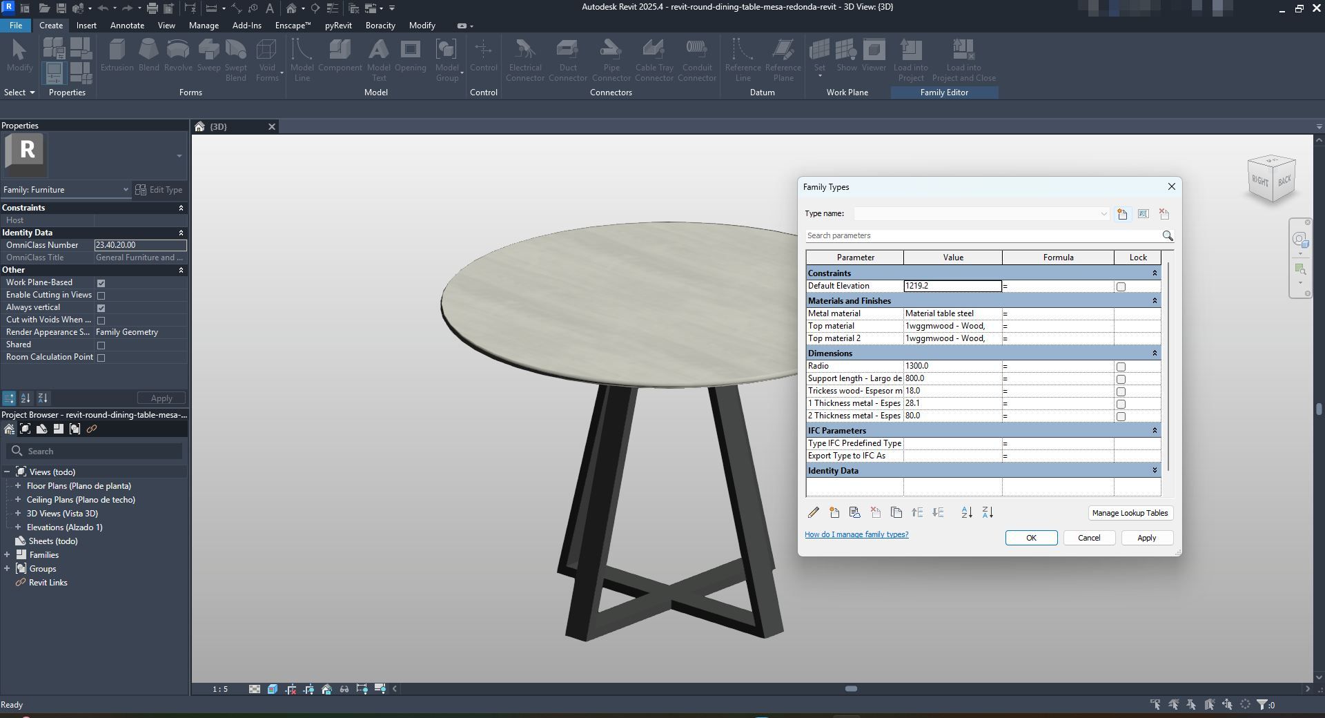Switch to the Manage ribbon tab
Image resolution: width=1325 pixels, height=718 pixels.
tap(204, 26)
